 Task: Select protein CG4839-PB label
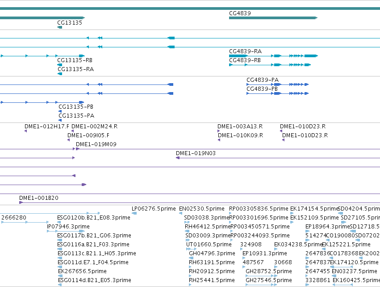[x=262, y=89]
